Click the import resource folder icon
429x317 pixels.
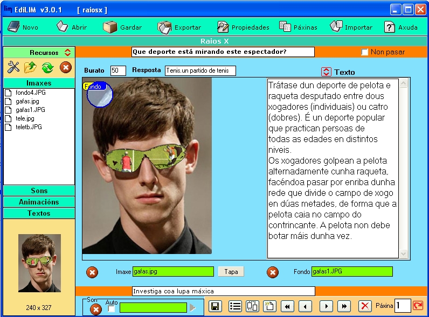pyautogui.click(x=30, y=67)
